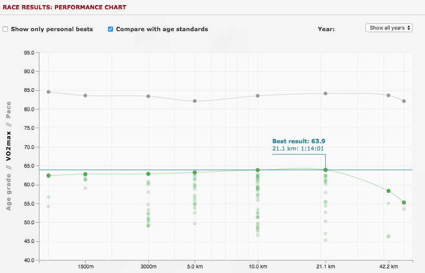The height and width of the screenshot is (273, 425).
Task: Click the 5.0 km best green point
Action: [195, 172]
